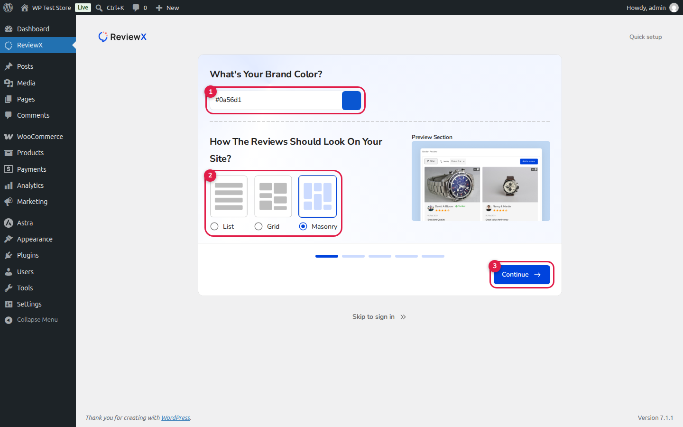
Task: Click the search magnifier icon (Ctrl+K)
Action: pyautogui.click(x=99, y=8)
